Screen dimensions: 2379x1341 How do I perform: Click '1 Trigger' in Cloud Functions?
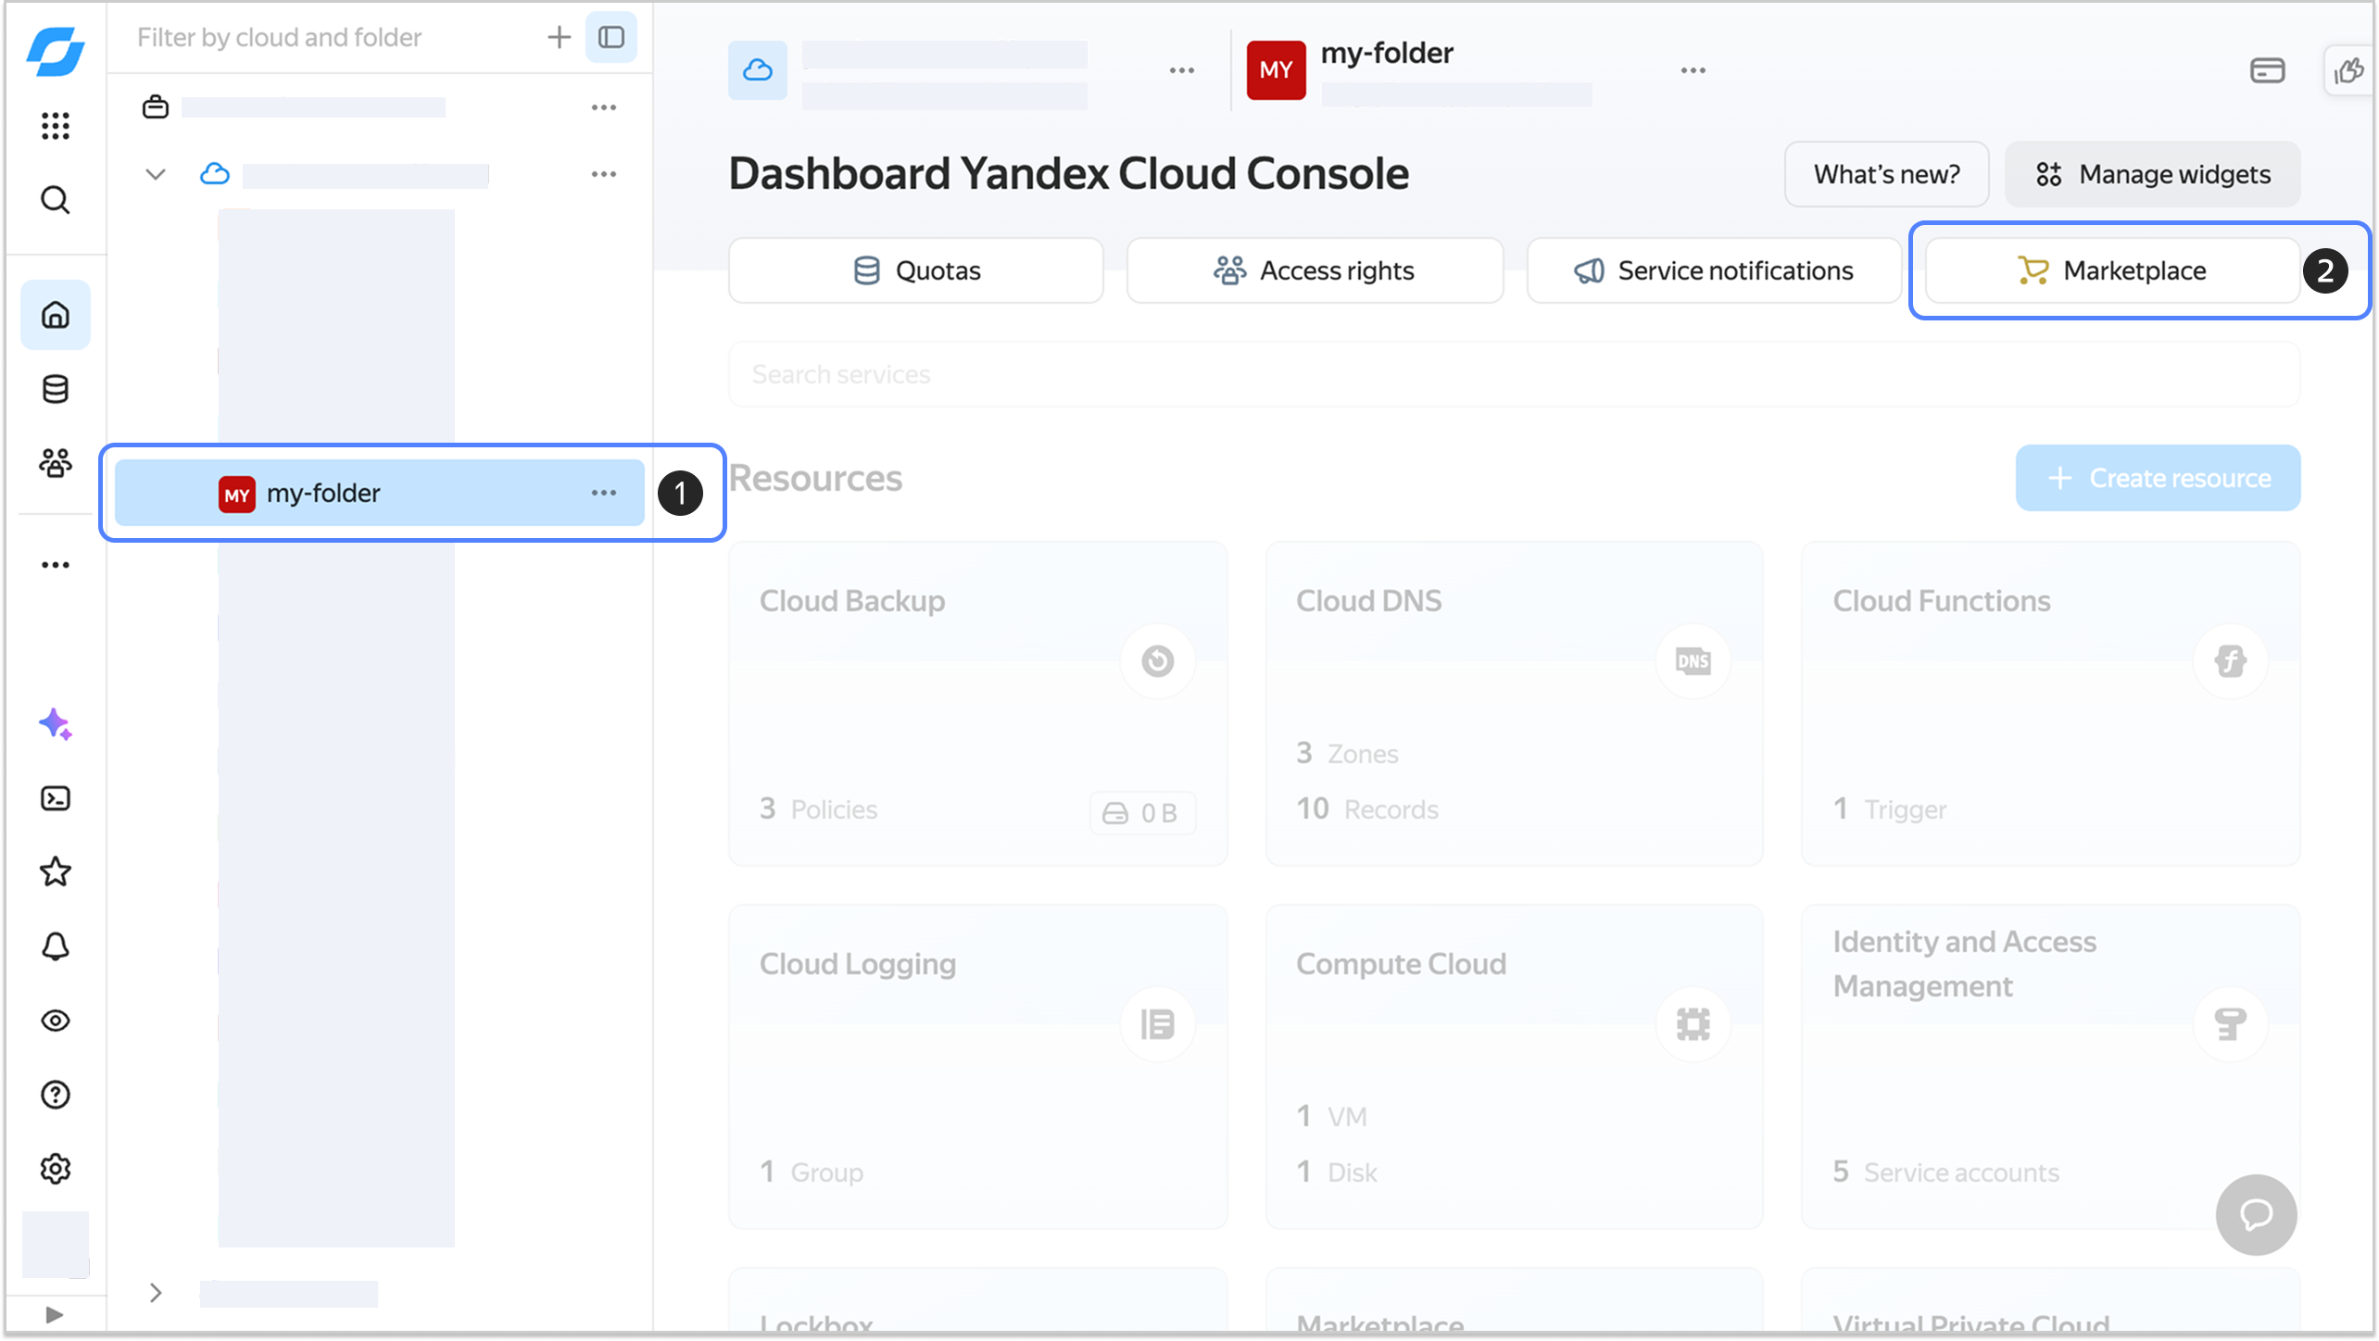tap(1890, 809)
